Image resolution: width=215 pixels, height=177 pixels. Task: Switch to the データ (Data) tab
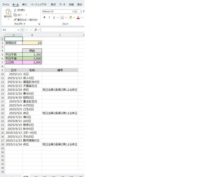(x=62, y=5)
